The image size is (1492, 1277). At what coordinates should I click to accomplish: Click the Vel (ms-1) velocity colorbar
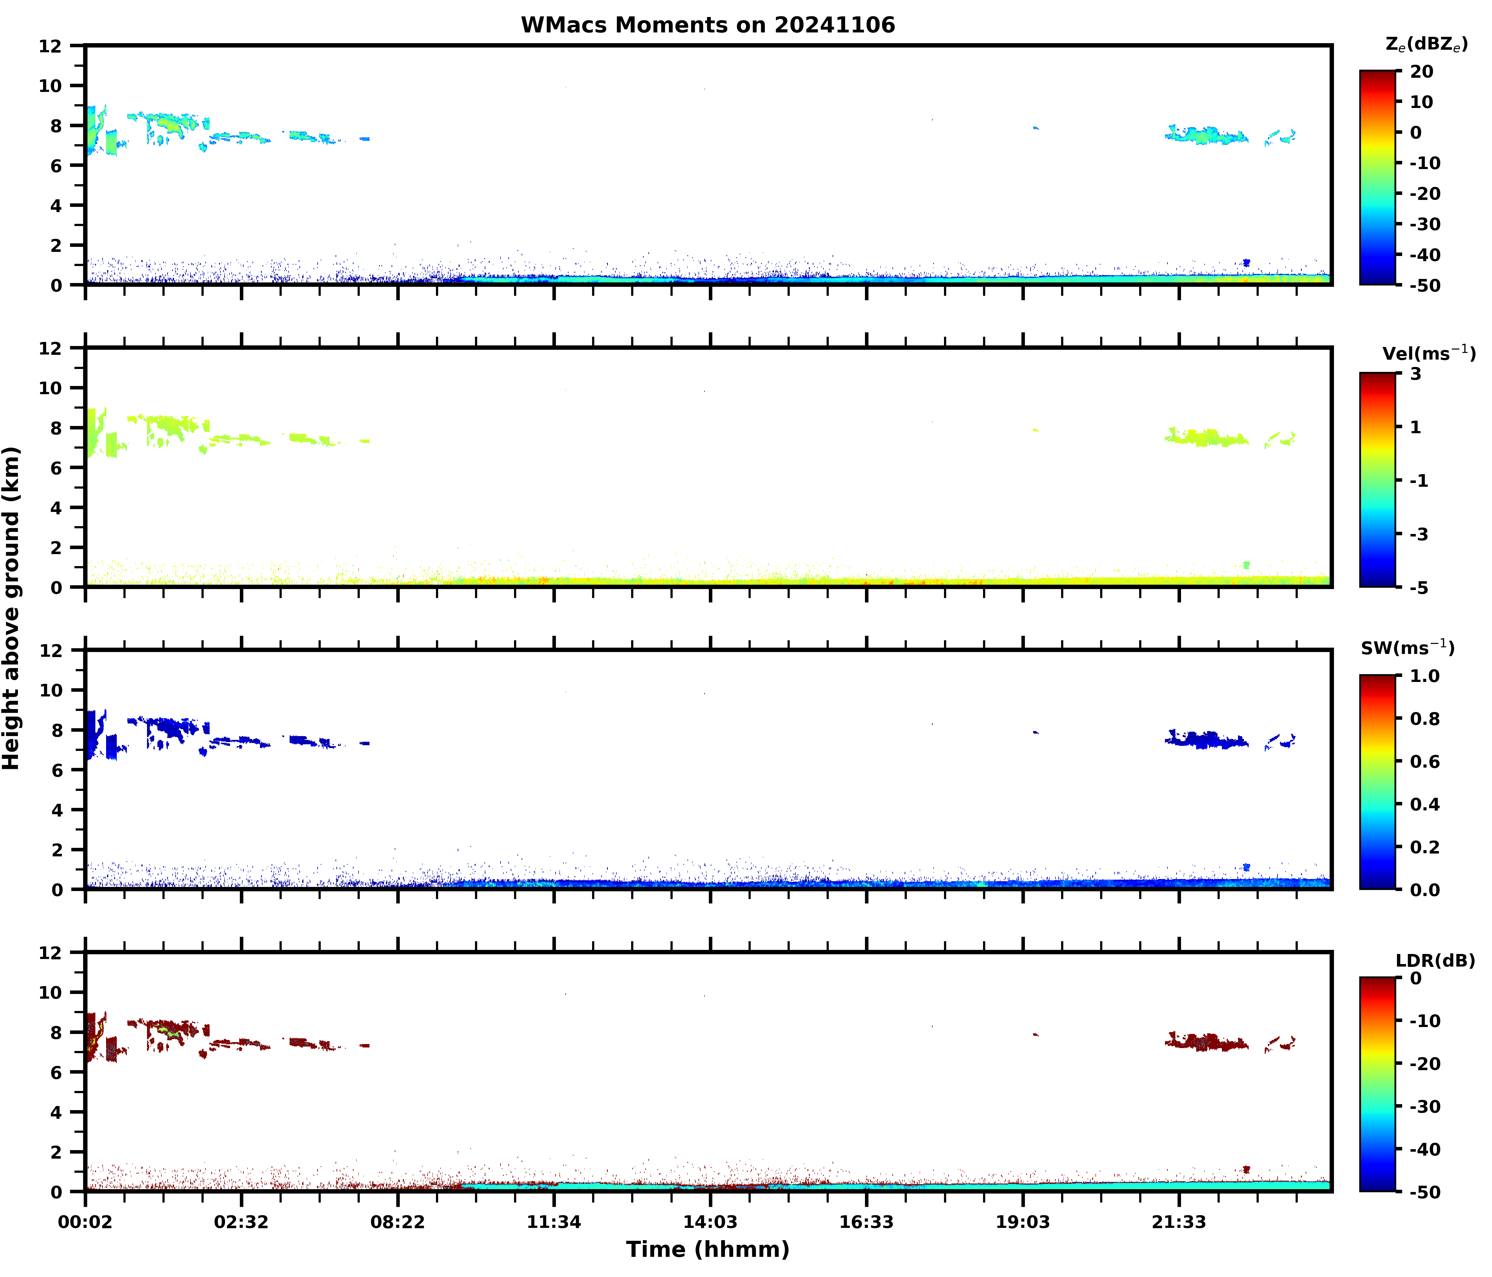(x=1377, y=480)
